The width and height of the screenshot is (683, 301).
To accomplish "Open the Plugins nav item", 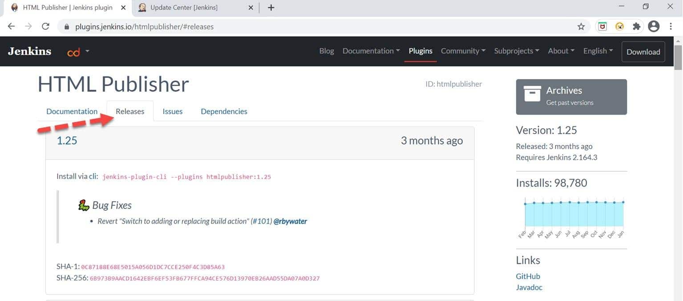I will 420,51.
